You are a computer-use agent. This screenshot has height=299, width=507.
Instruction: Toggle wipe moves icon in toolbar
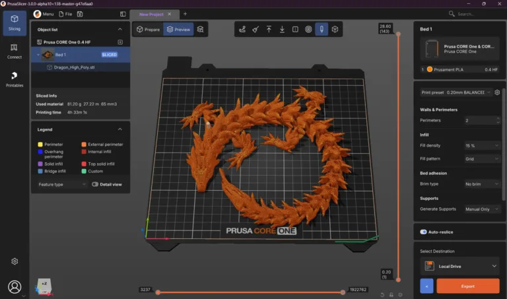tap(255, 30)
